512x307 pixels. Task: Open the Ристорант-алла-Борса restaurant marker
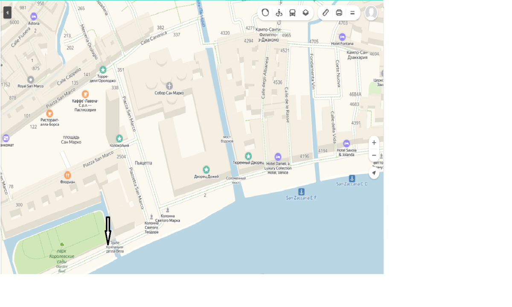tap(49, 114)
